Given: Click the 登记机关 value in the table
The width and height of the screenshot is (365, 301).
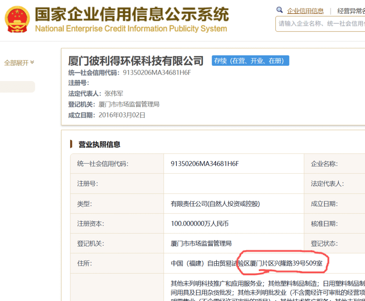Looking at the screenshot, I should 201,244.
